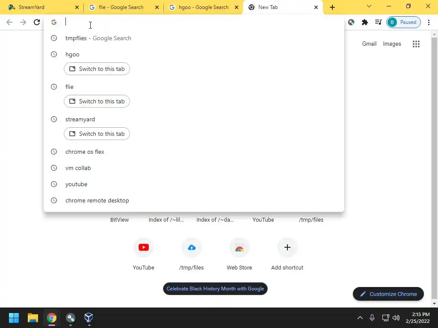Open the YouTube label in the top shortcut row
Viewport: 438px width, 328px height.
click(x=263, y=220)
